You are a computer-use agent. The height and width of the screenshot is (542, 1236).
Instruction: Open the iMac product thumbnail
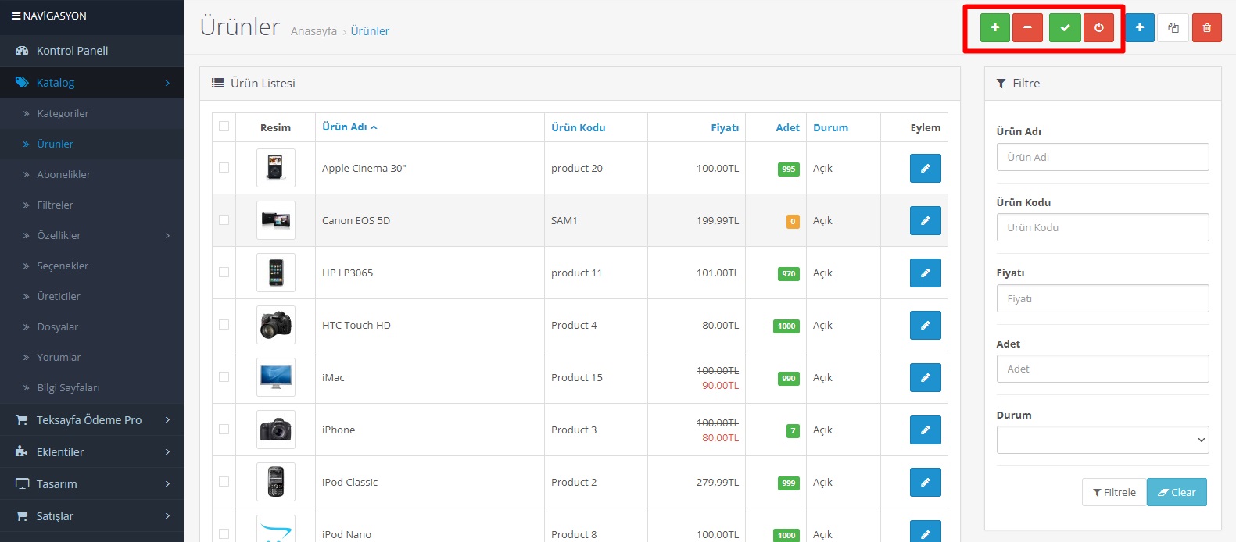pos(276,377)
